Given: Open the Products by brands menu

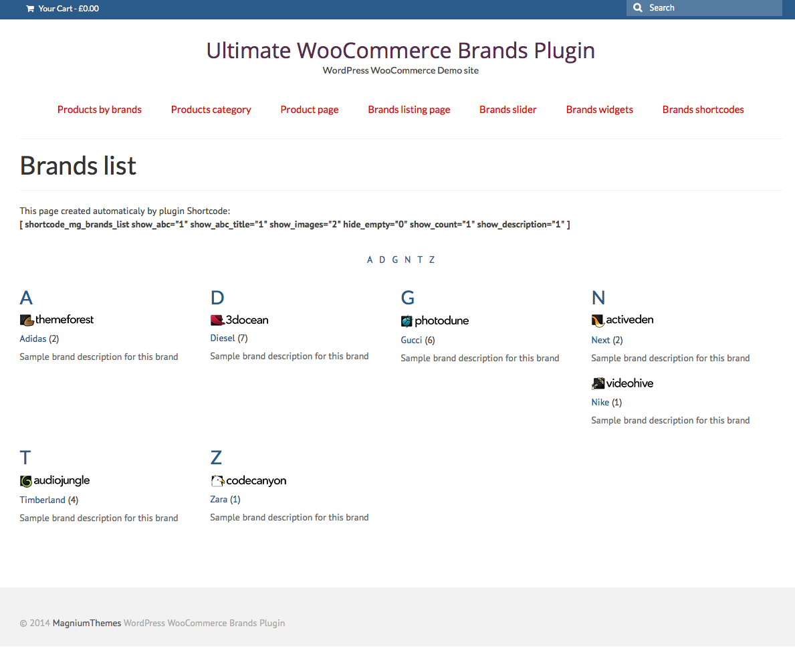Looking at the screenshot, I should pos(100,110).
